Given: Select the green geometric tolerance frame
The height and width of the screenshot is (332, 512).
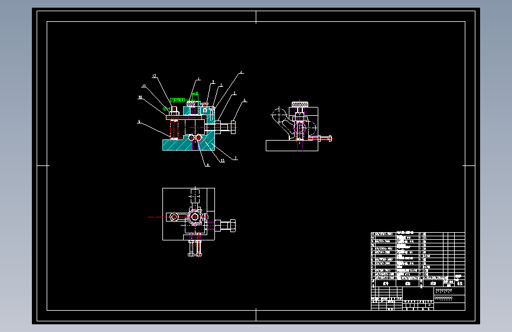Looking at the screenshot, I should (177, 100).
